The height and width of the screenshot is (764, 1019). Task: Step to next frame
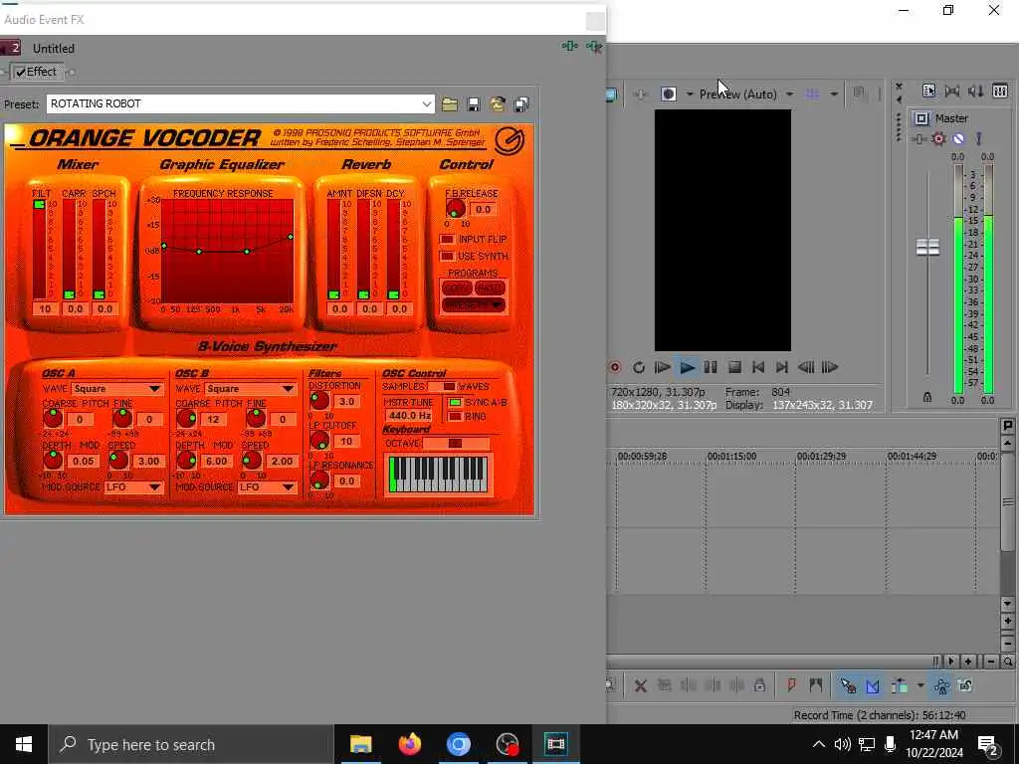point(830,367)
